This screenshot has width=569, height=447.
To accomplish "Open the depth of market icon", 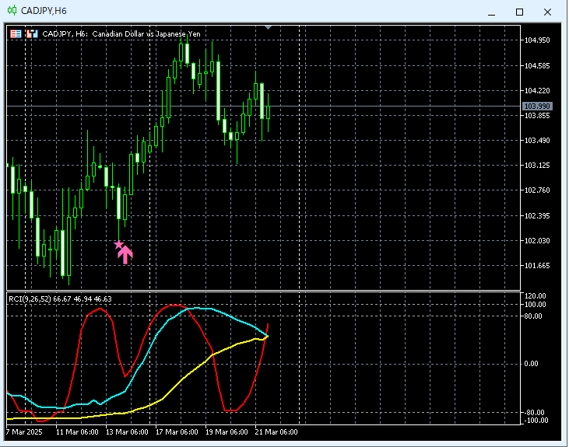I will pyautogui.click(x=32, y=33).
